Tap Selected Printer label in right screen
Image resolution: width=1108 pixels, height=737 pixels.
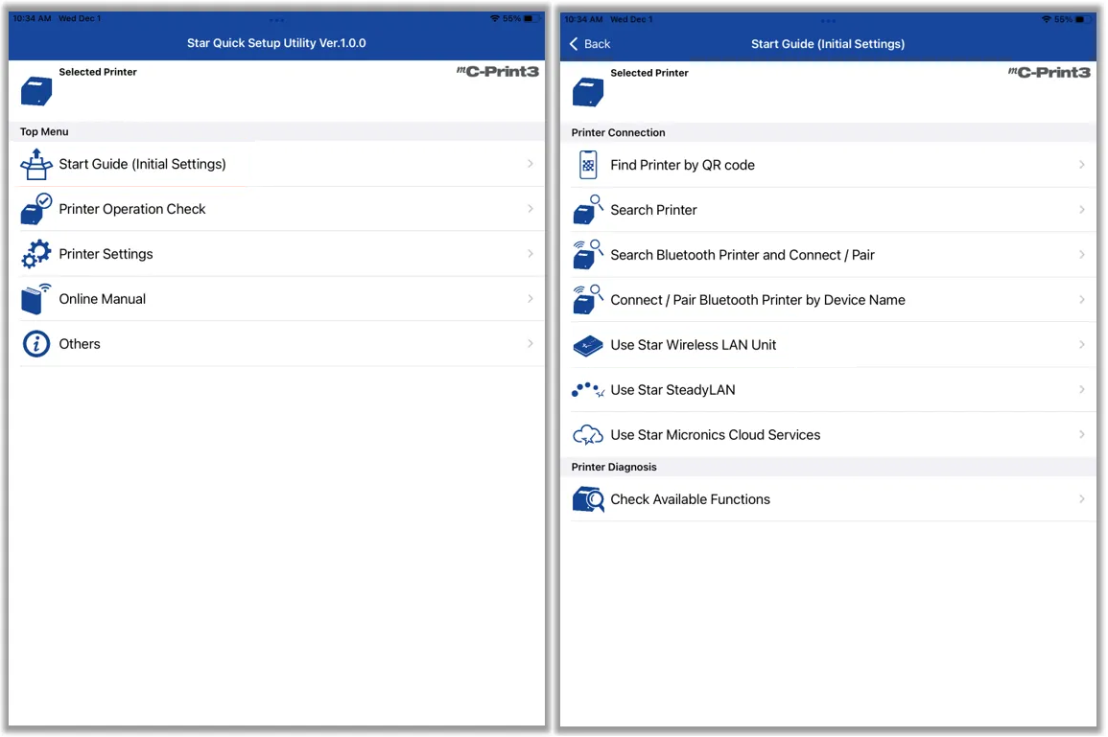click(x=649, y=73)
